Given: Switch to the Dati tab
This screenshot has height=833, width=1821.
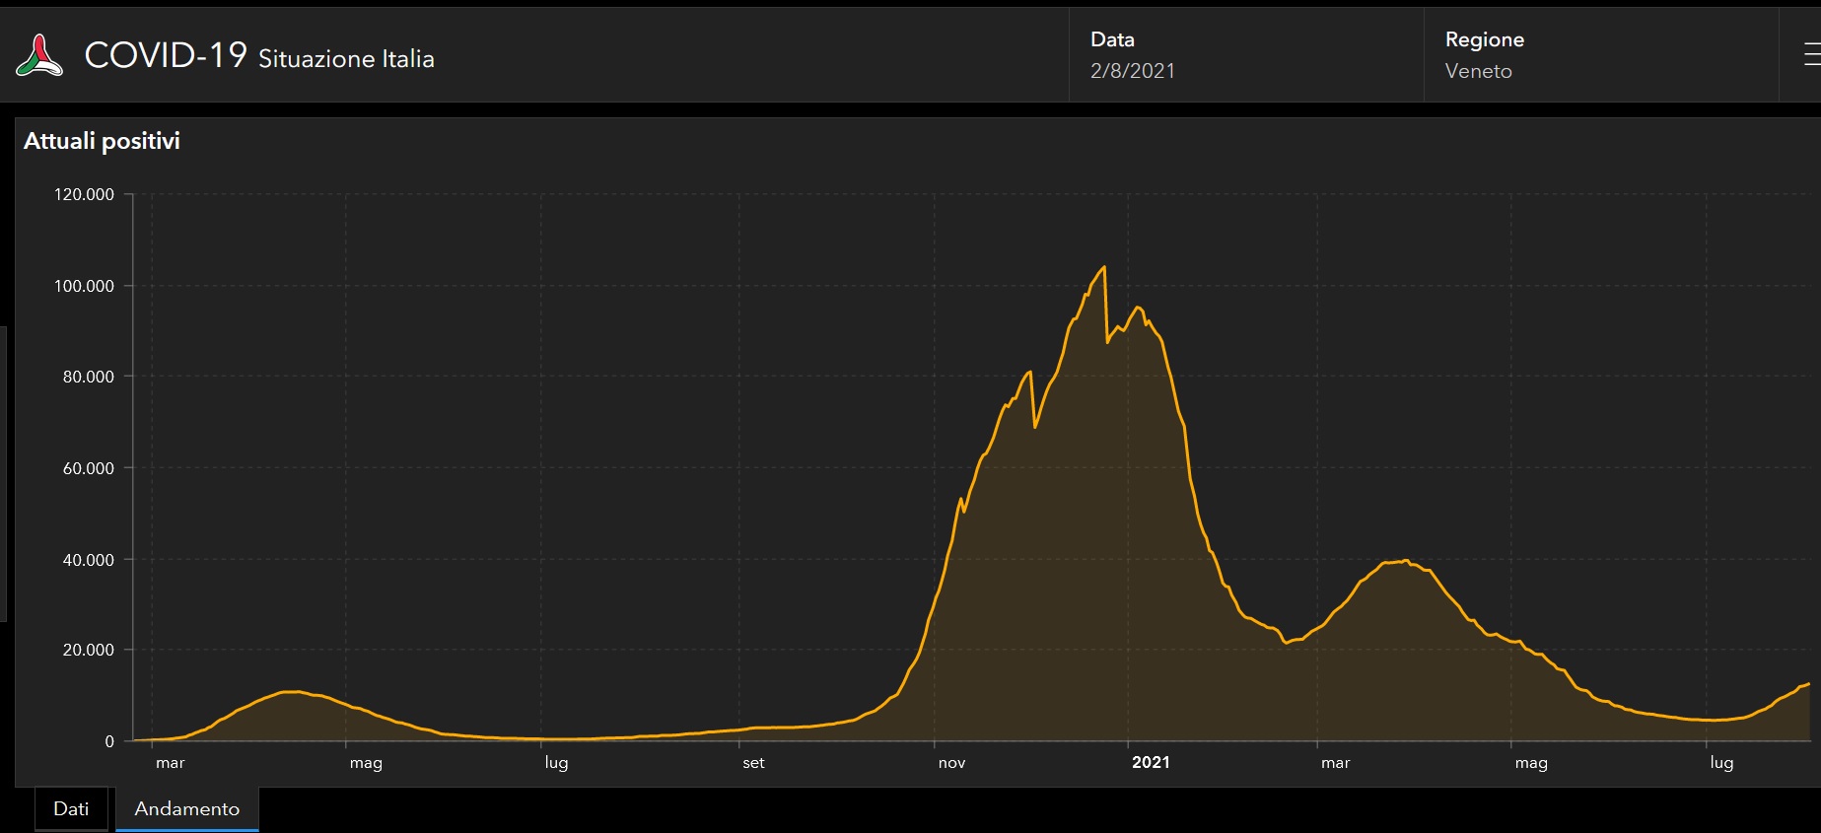Looking at the screenshot, I should [x=71, y=808].
